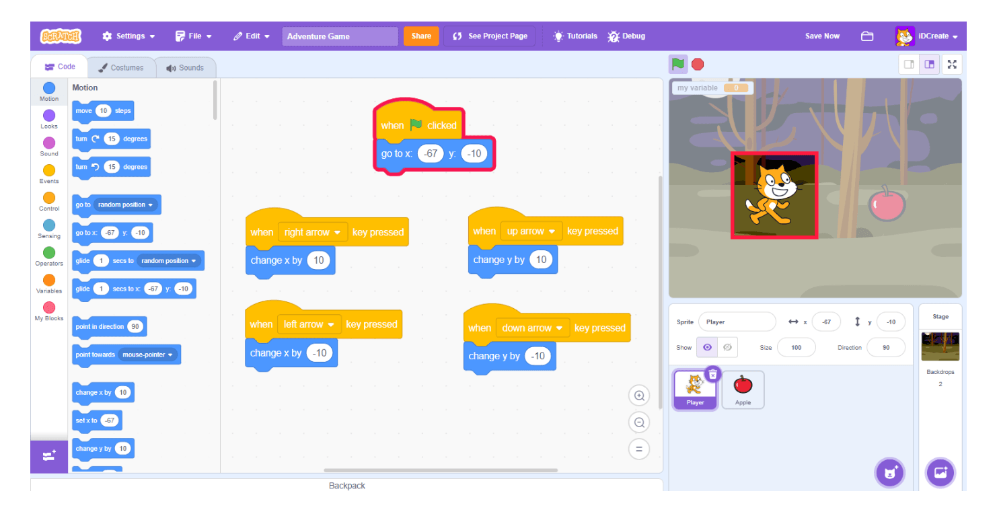Hide the sprite with crossed-eye icon
Viewport: 997px width, 518px height.
click(x=727, y=347)
